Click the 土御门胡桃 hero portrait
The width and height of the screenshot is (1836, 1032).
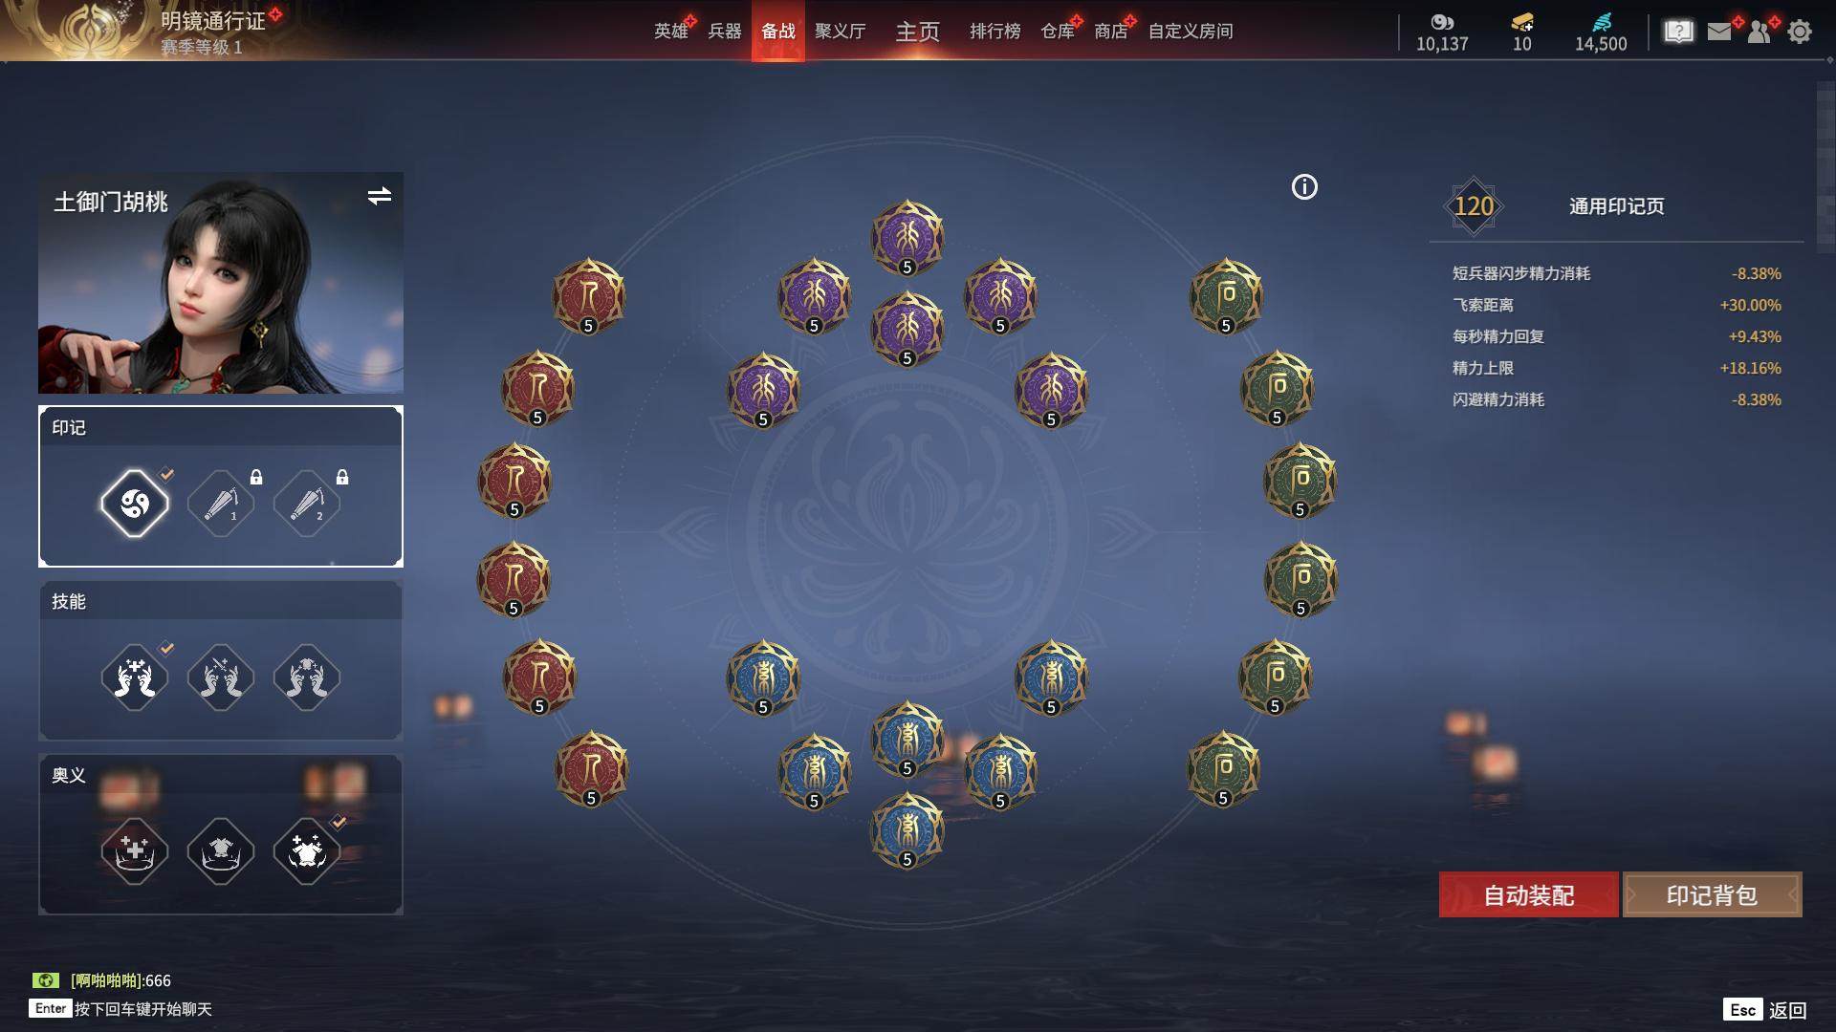(221, 283)
